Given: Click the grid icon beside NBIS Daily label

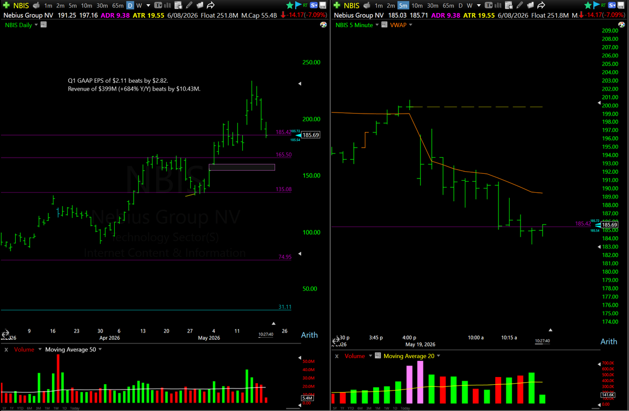Looking at the screenshot, I should 44,25.
